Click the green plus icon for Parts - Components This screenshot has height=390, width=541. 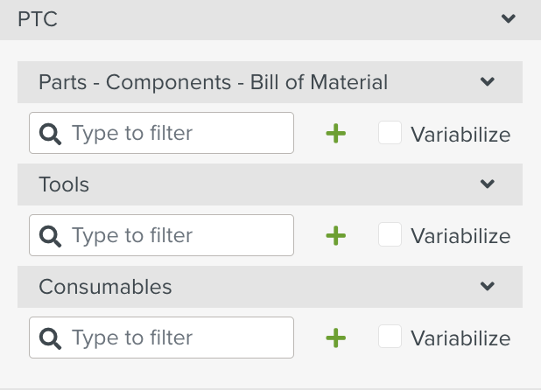pos(336,134)
